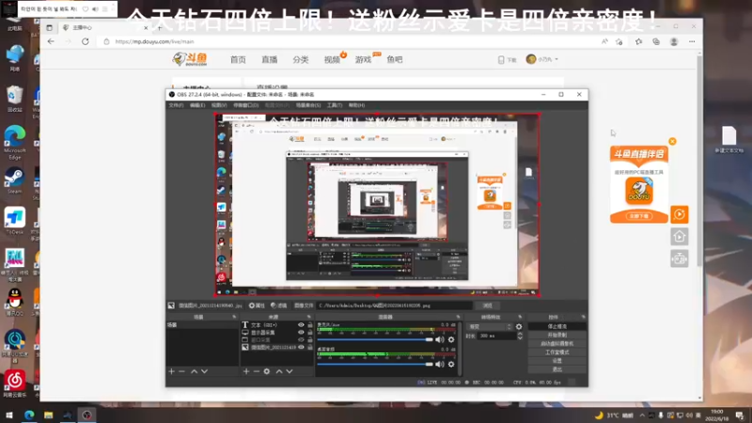Image resolution: width=752 pixels, height=423 pixels.
Task: Open the user account dropdown on Douyu
Action: (542, 59)
